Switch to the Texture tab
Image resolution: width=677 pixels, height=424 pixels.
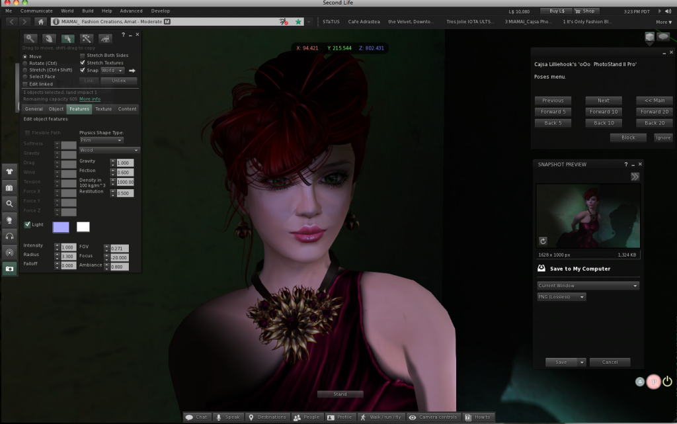103,109
